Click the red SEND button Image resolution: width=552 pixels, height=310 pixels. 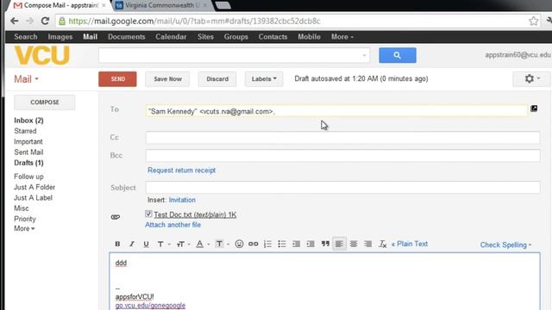[117, 79]
